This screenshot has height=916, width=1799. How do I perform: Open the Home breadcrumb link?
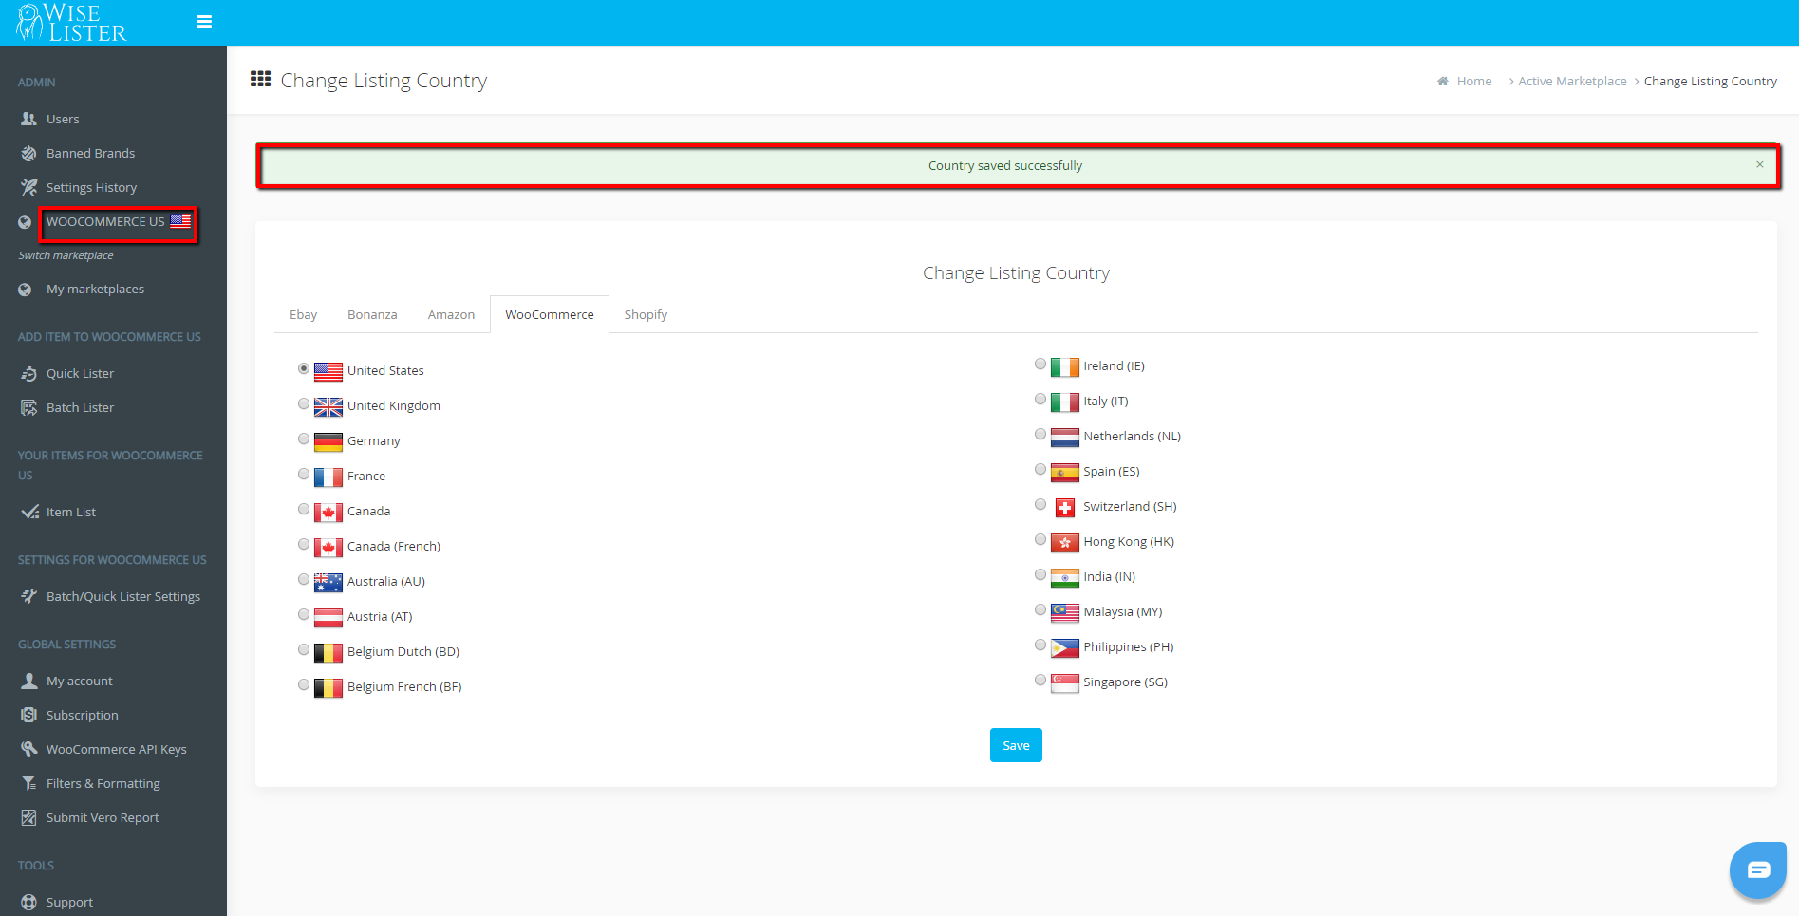[1474, 82]
